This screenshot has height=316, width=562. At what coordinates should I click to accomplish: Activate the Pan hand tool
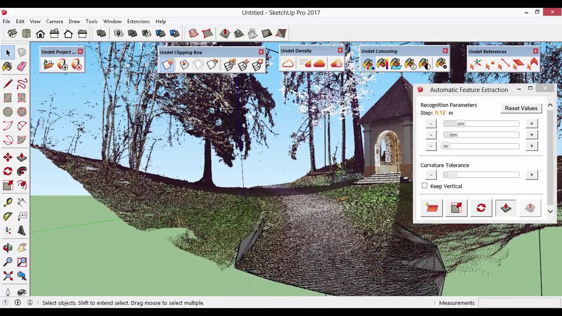tap(22, 248)
